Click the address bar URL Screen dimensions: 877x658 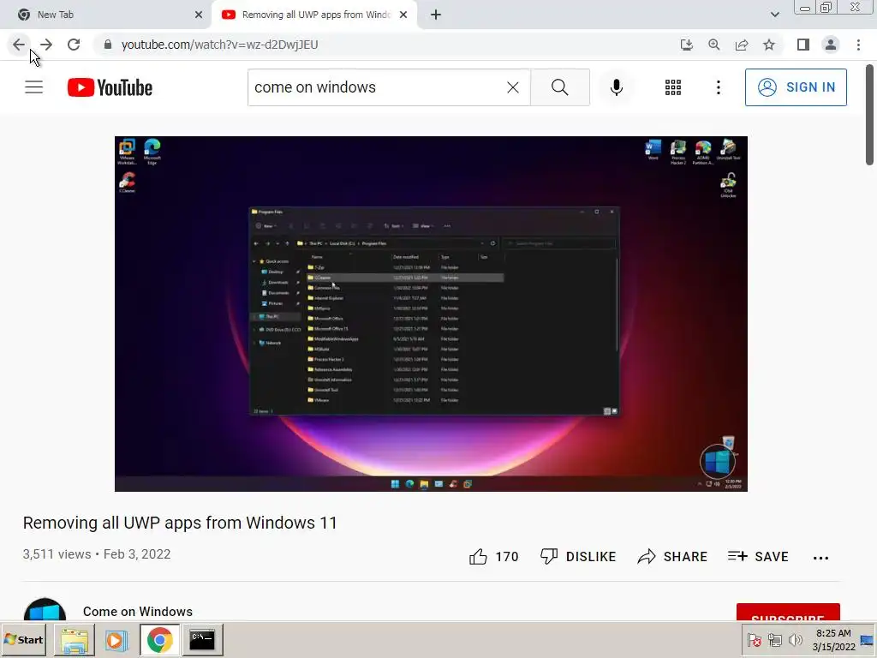pyautogui.click(x=219, y=45)
